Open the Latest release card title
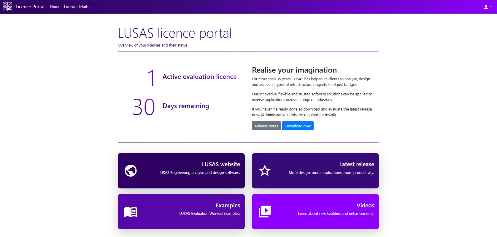Image resolution: width=497 pixels, height=237 pixels. 357,164
